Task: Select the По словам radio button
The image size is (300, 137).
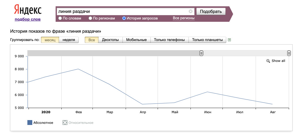Action: (60, 18)
